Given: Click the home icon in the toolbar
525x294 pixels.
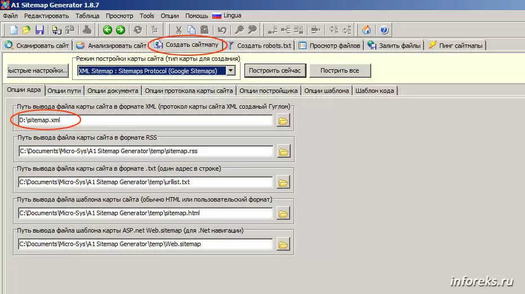Looking at the screenshot, I should pyautogui.click(x=367, y=30).
